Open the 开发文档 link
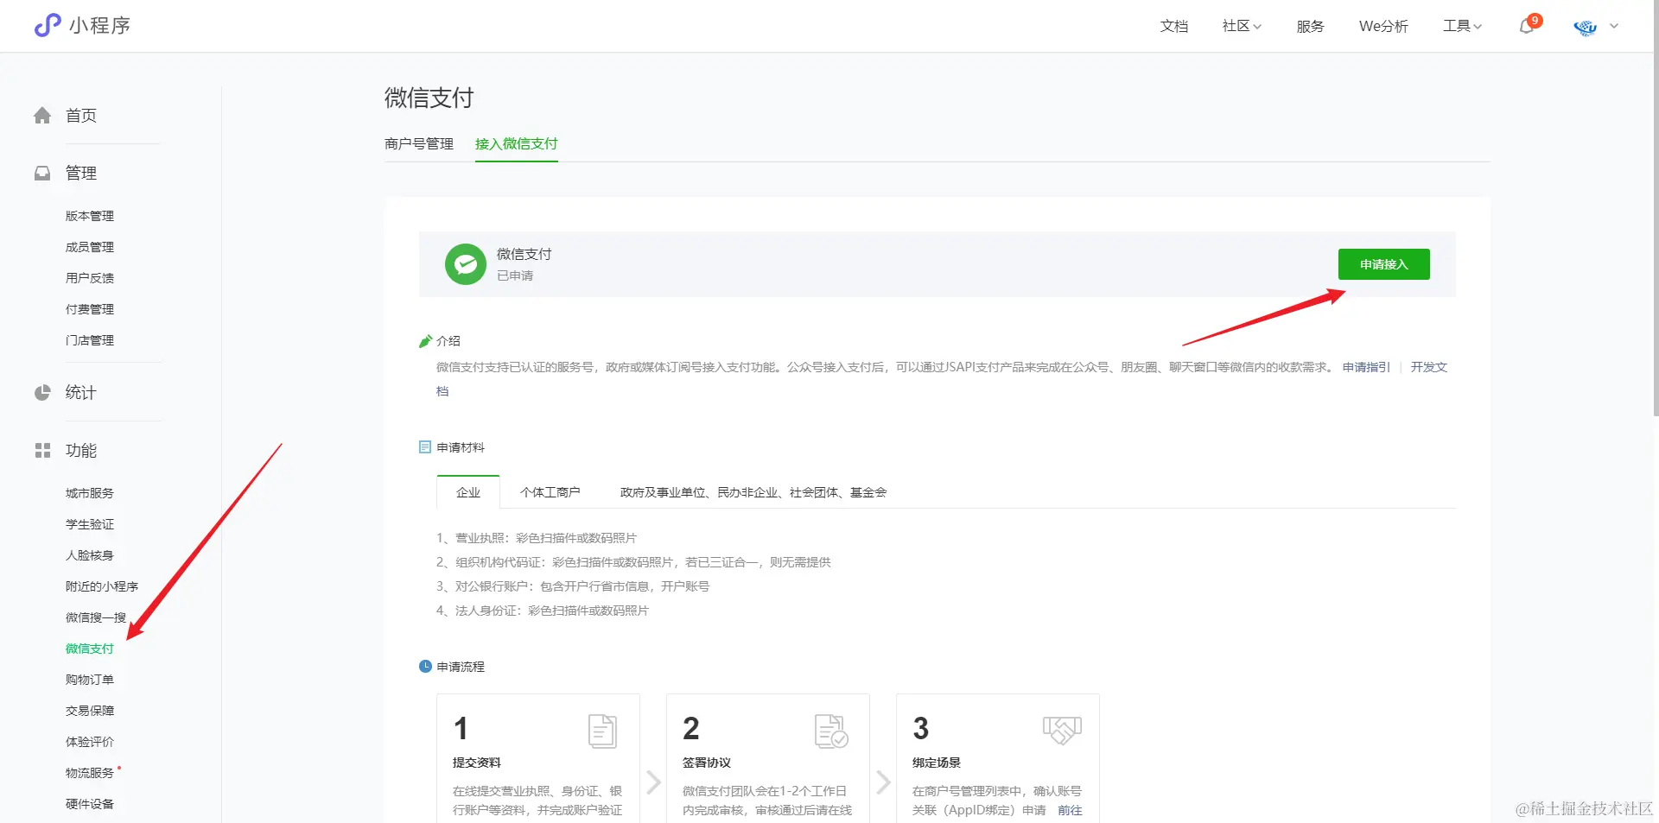The image size is (1659, 823). (x=1429, y=367)
